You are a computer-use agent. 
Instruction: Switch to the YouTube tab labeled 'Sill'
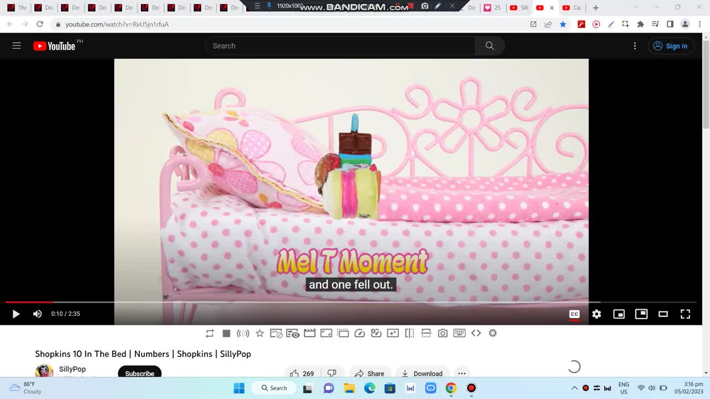(x=518, y=8)
